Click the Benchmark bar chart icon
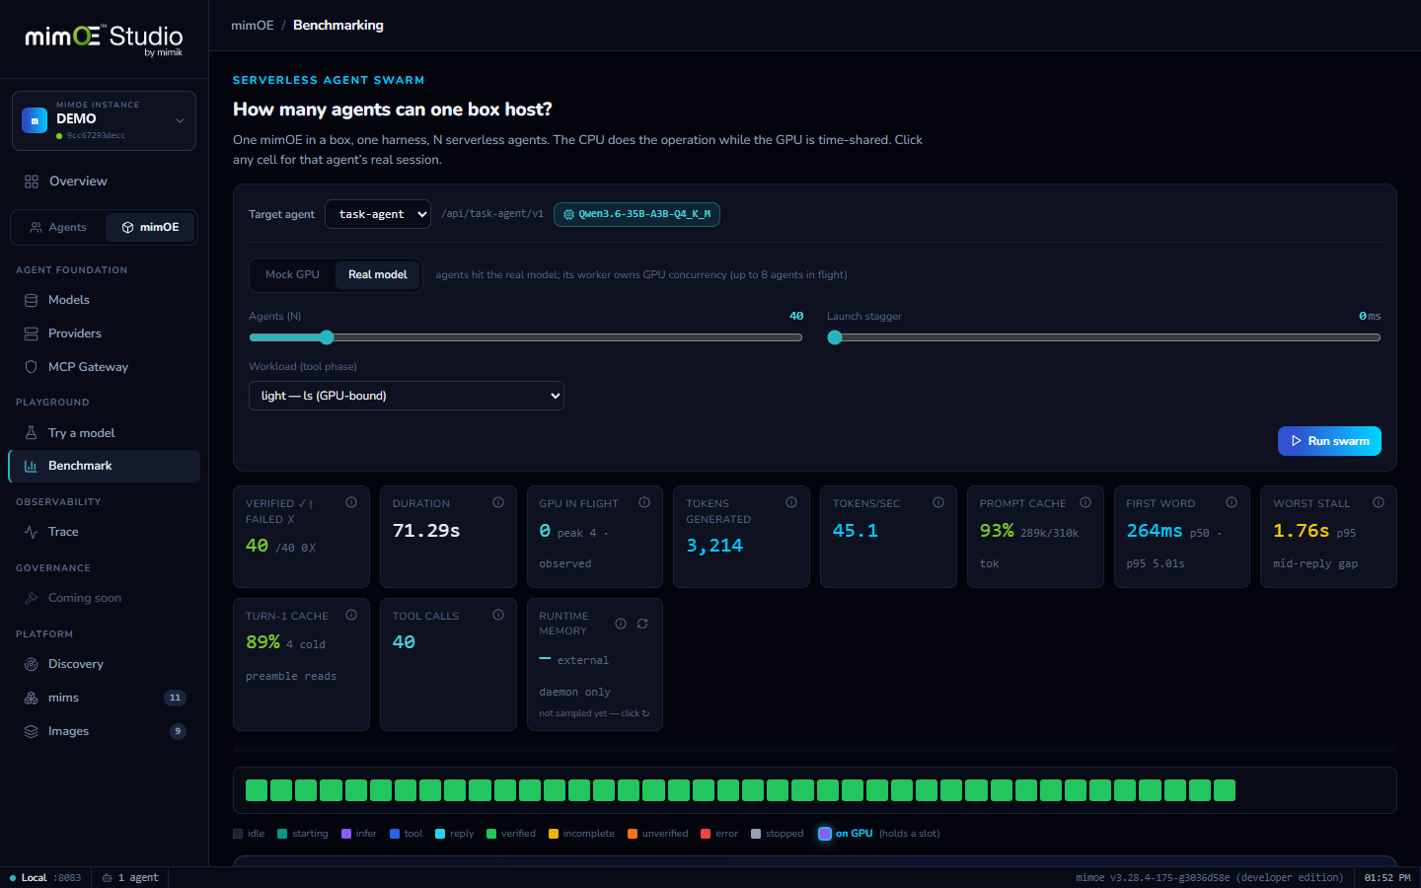The image size is (1421, 888). (x=31, y=466)
